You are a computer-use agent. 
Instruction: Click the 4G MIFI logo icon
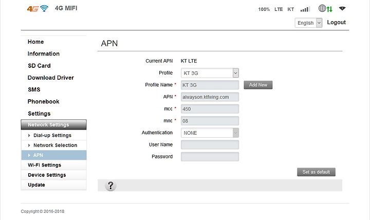[x=38, y=9]
